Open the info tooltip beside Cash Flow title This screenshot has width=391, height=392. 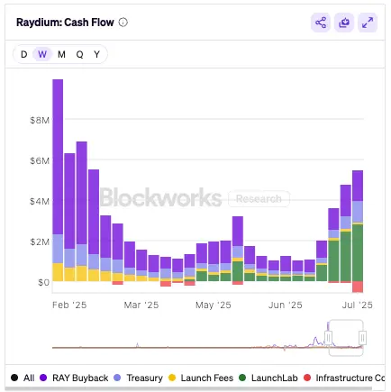click(x=123, y=23)
